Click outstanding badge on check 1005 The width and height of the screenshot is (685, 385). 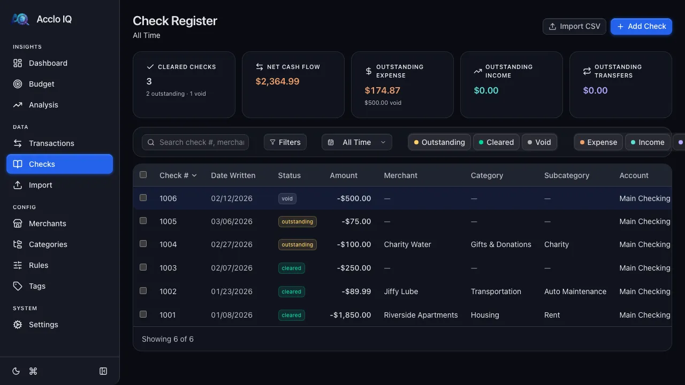298,221
